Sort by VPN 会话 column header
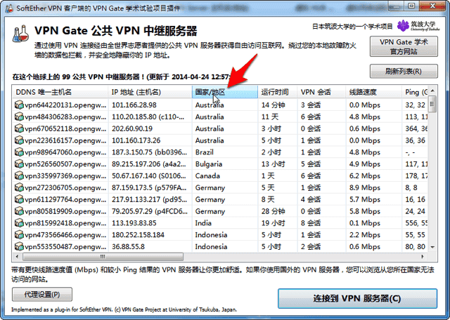 321,92
